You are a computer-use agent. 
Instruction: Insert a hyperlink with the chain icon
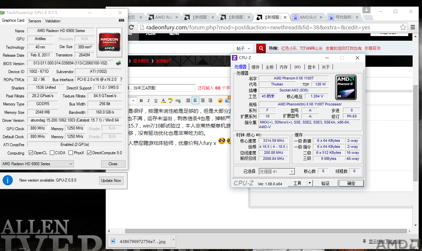[178, 100]
